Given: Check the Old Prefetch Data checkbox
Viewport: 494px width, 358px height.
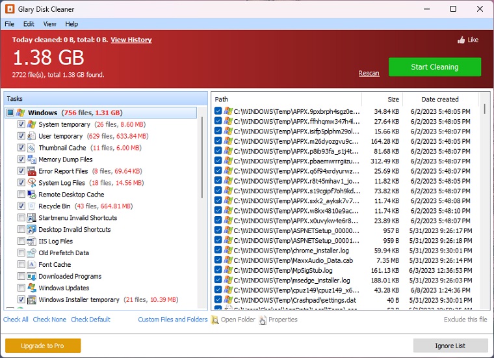Looking at the screenshot, I should coord(21,253).
